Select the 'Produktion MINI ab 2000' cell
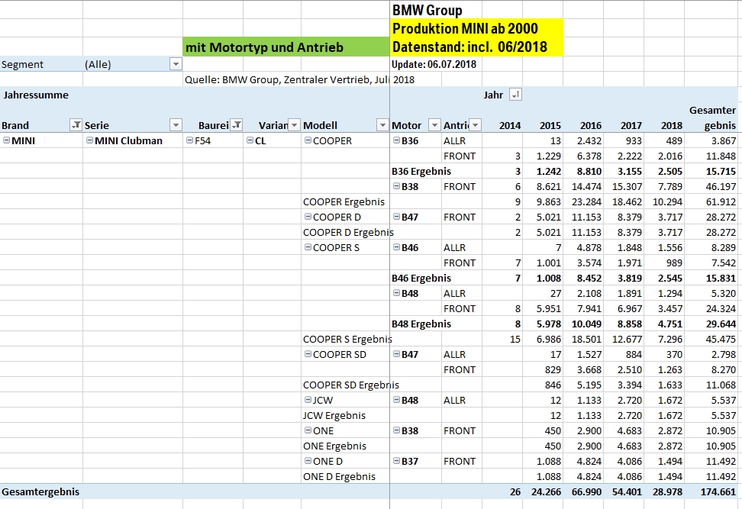 476,28
